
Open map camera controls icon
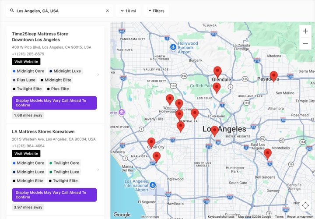coord(305,205)
